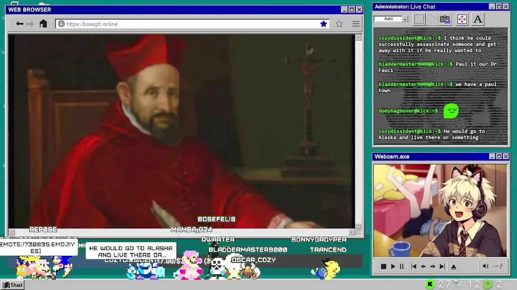The width and height of the screenshot is (517, 290).
Task: Go forward in the Web Browser
Action: click(30, 24)
